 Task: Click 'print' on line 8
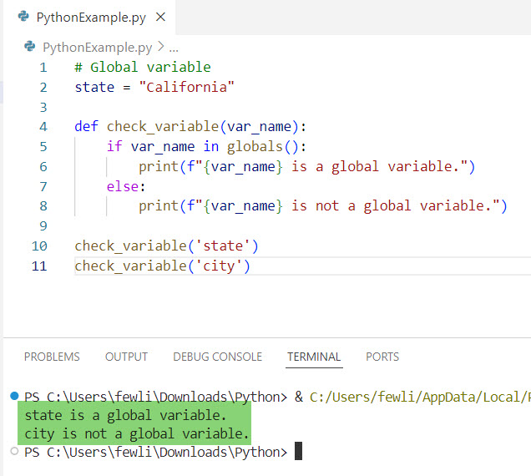(159, 206)
